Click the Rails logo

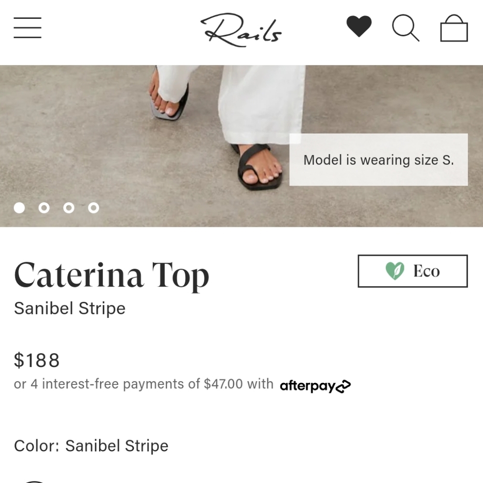tap(241, 30)
